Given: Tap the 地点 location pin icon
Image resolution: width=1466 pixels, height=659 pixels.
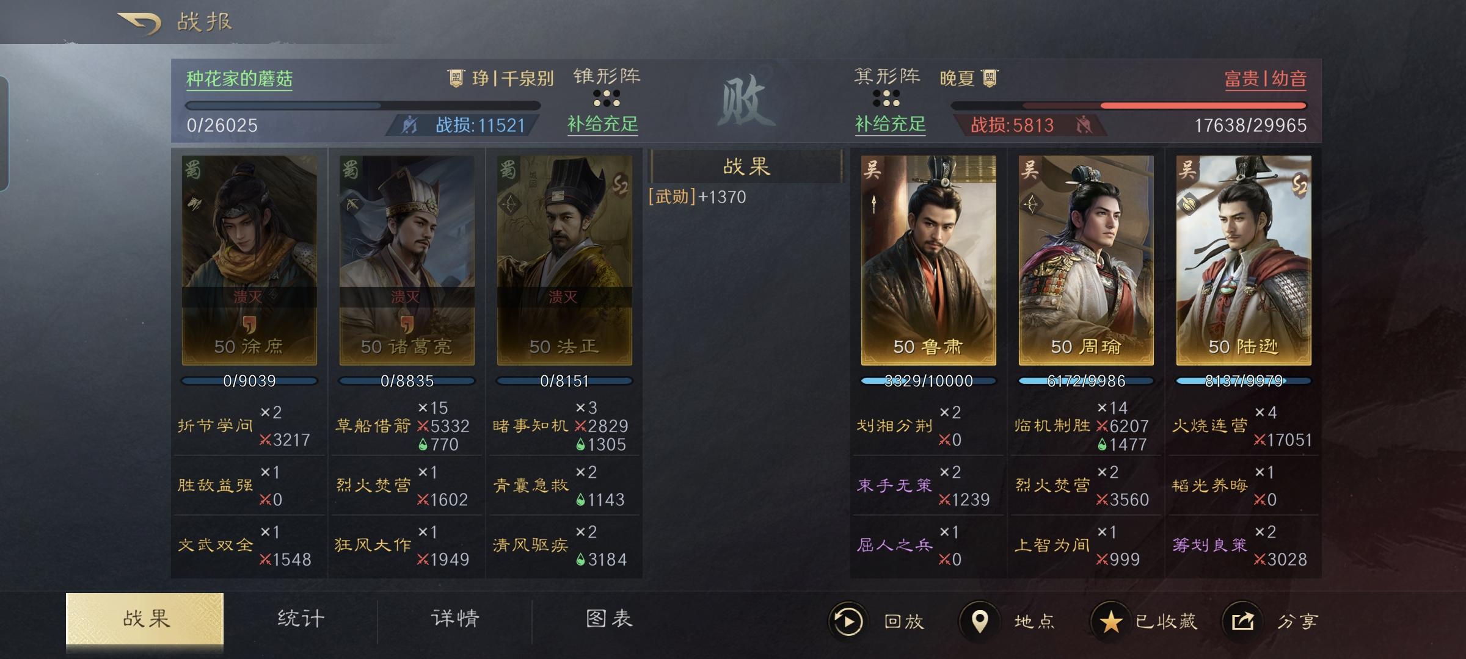Looking at the screenshot, I should pyautogui.click(x=979, y=622).
